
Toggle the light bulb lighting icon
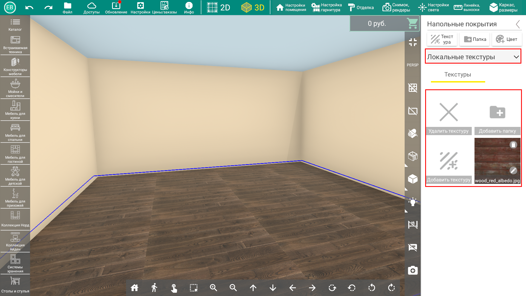pyautogui.click(x=413, y=202)
